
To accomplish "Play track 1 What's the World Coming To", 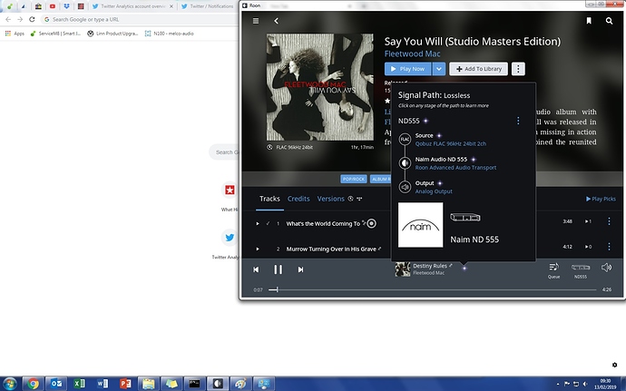I will [258, 224].
